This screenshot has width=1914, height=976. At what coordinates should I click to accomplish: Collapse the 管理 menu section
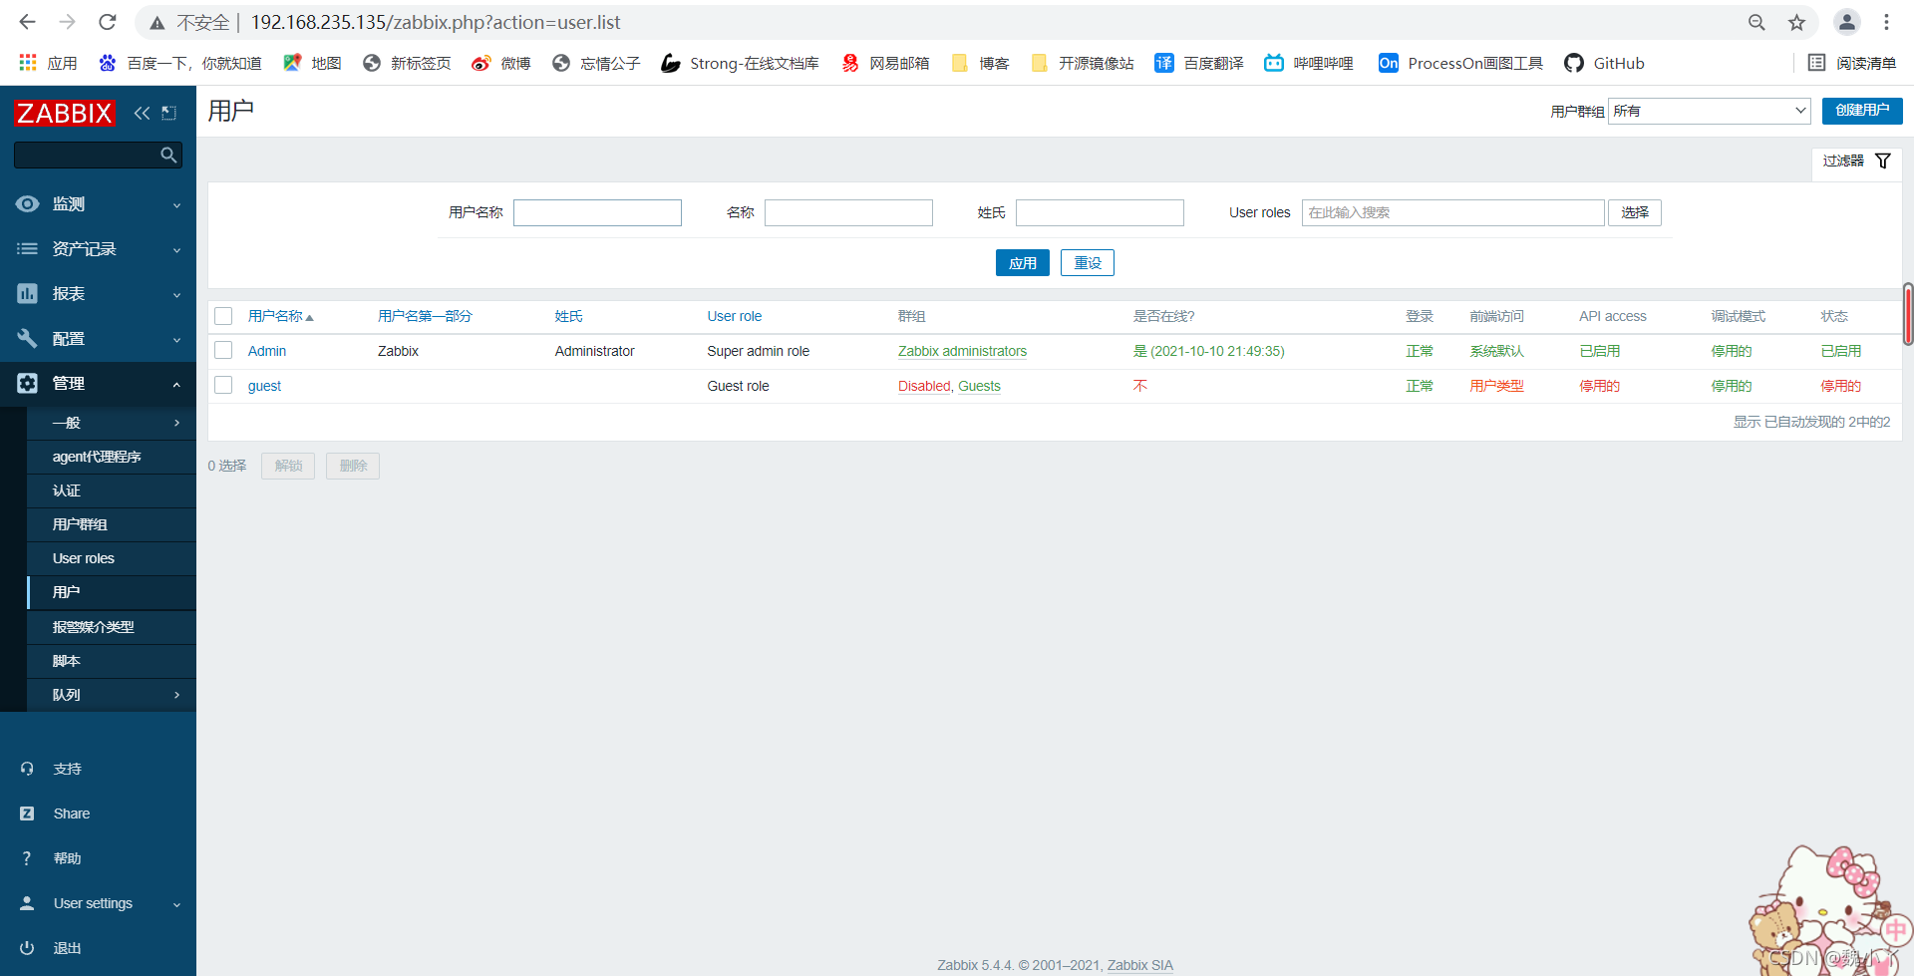[x=176, y=384]
